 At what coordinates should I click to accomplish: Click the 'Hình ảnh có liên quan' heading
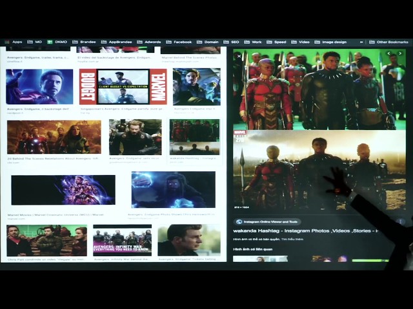click(x=253, y=249)
